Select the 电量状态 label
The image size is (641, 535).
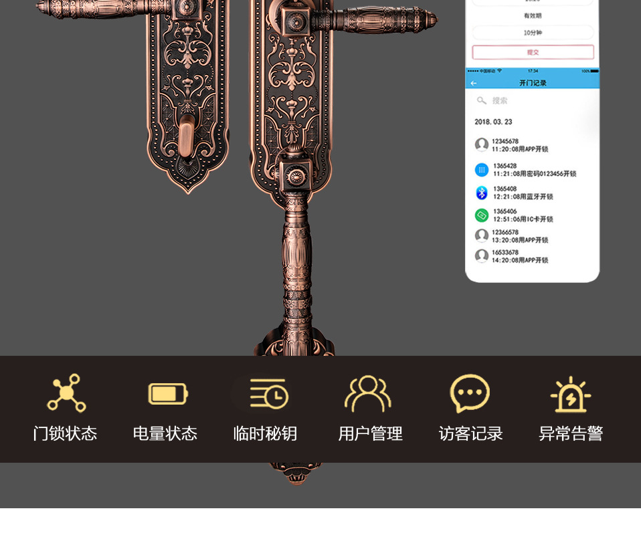[165, 433]
